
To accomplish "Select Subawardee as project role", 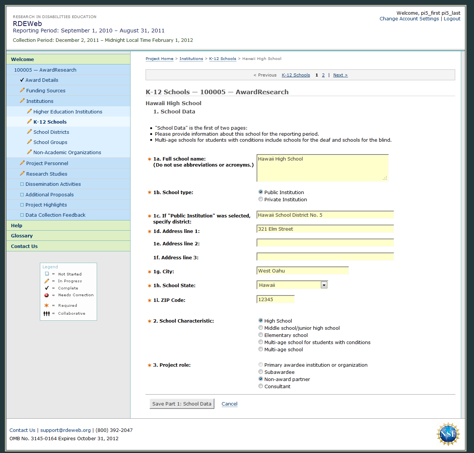I will coord(261,372).
